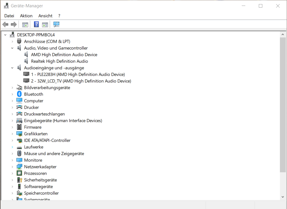Click the Sicherheitsgeräte key icon
The image size is (287, 209).
click(19, 180)
